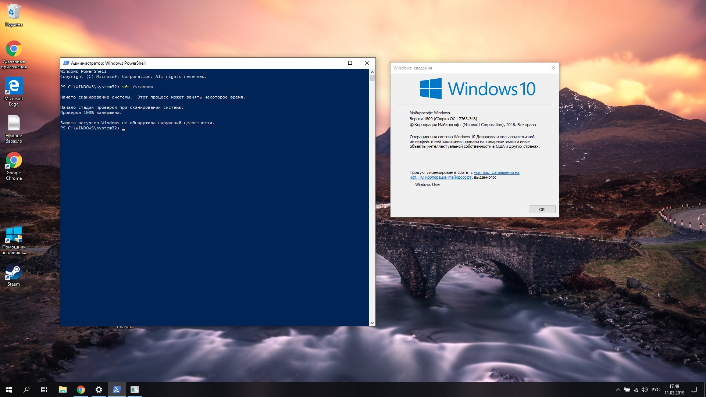
Task: Click the Windows 10 logo banner
Action: 477,89
